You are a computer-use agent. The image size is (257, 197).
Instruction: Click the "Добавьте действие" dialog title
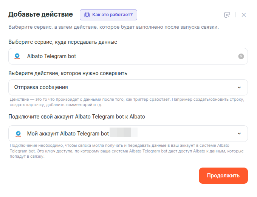(x=40, y=15)
